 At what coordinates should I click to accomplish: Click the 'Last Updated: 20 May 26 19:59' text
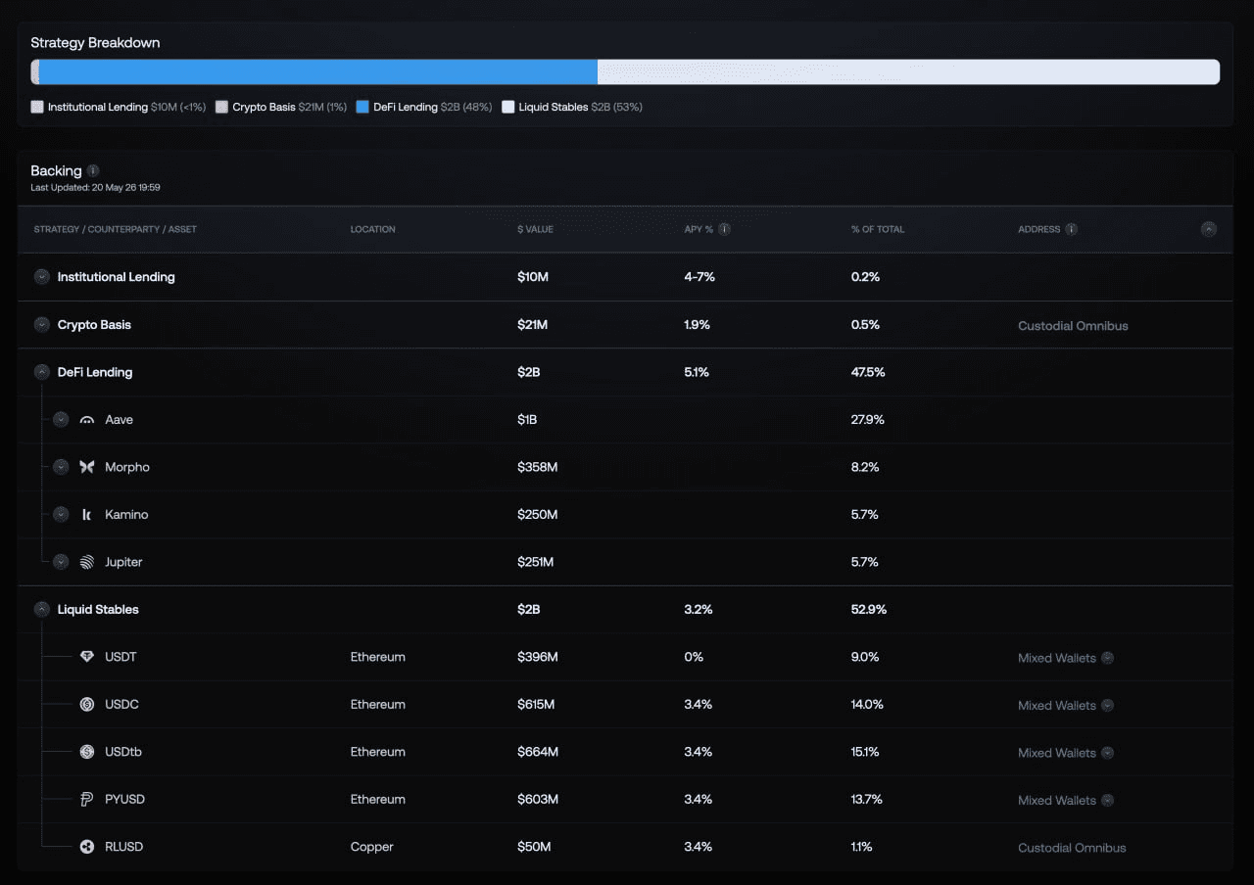tap(95, 187)
